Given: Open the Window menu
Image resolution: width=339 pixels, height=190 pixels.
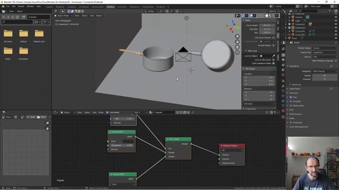Looking at the screenshot, I should click(x=30, y=6).
